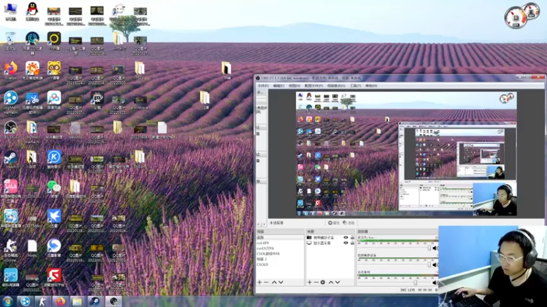Open the OBS Studio desktop shortcut
Image resolution: width=547 pixels, height=307 pixels.
click(10, 130)
